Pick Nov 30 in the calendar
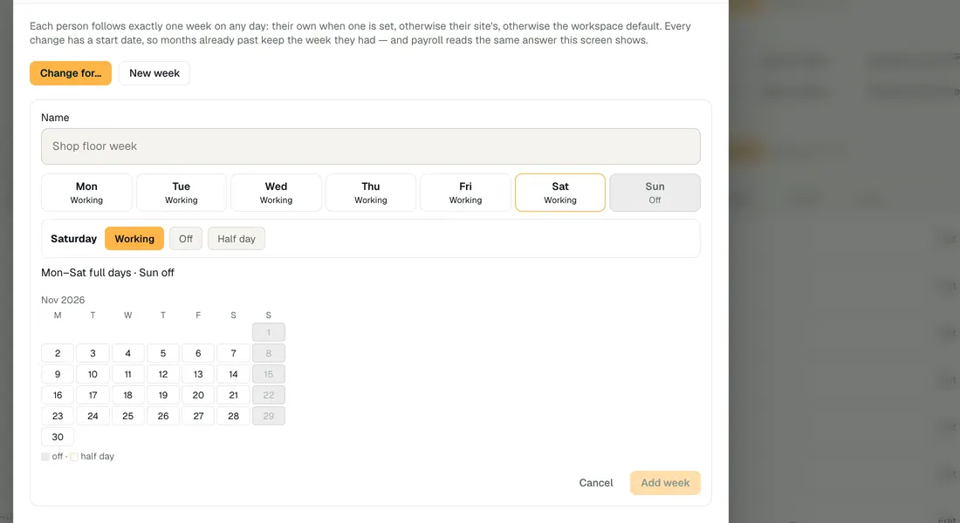 click(x=58, y=437)
